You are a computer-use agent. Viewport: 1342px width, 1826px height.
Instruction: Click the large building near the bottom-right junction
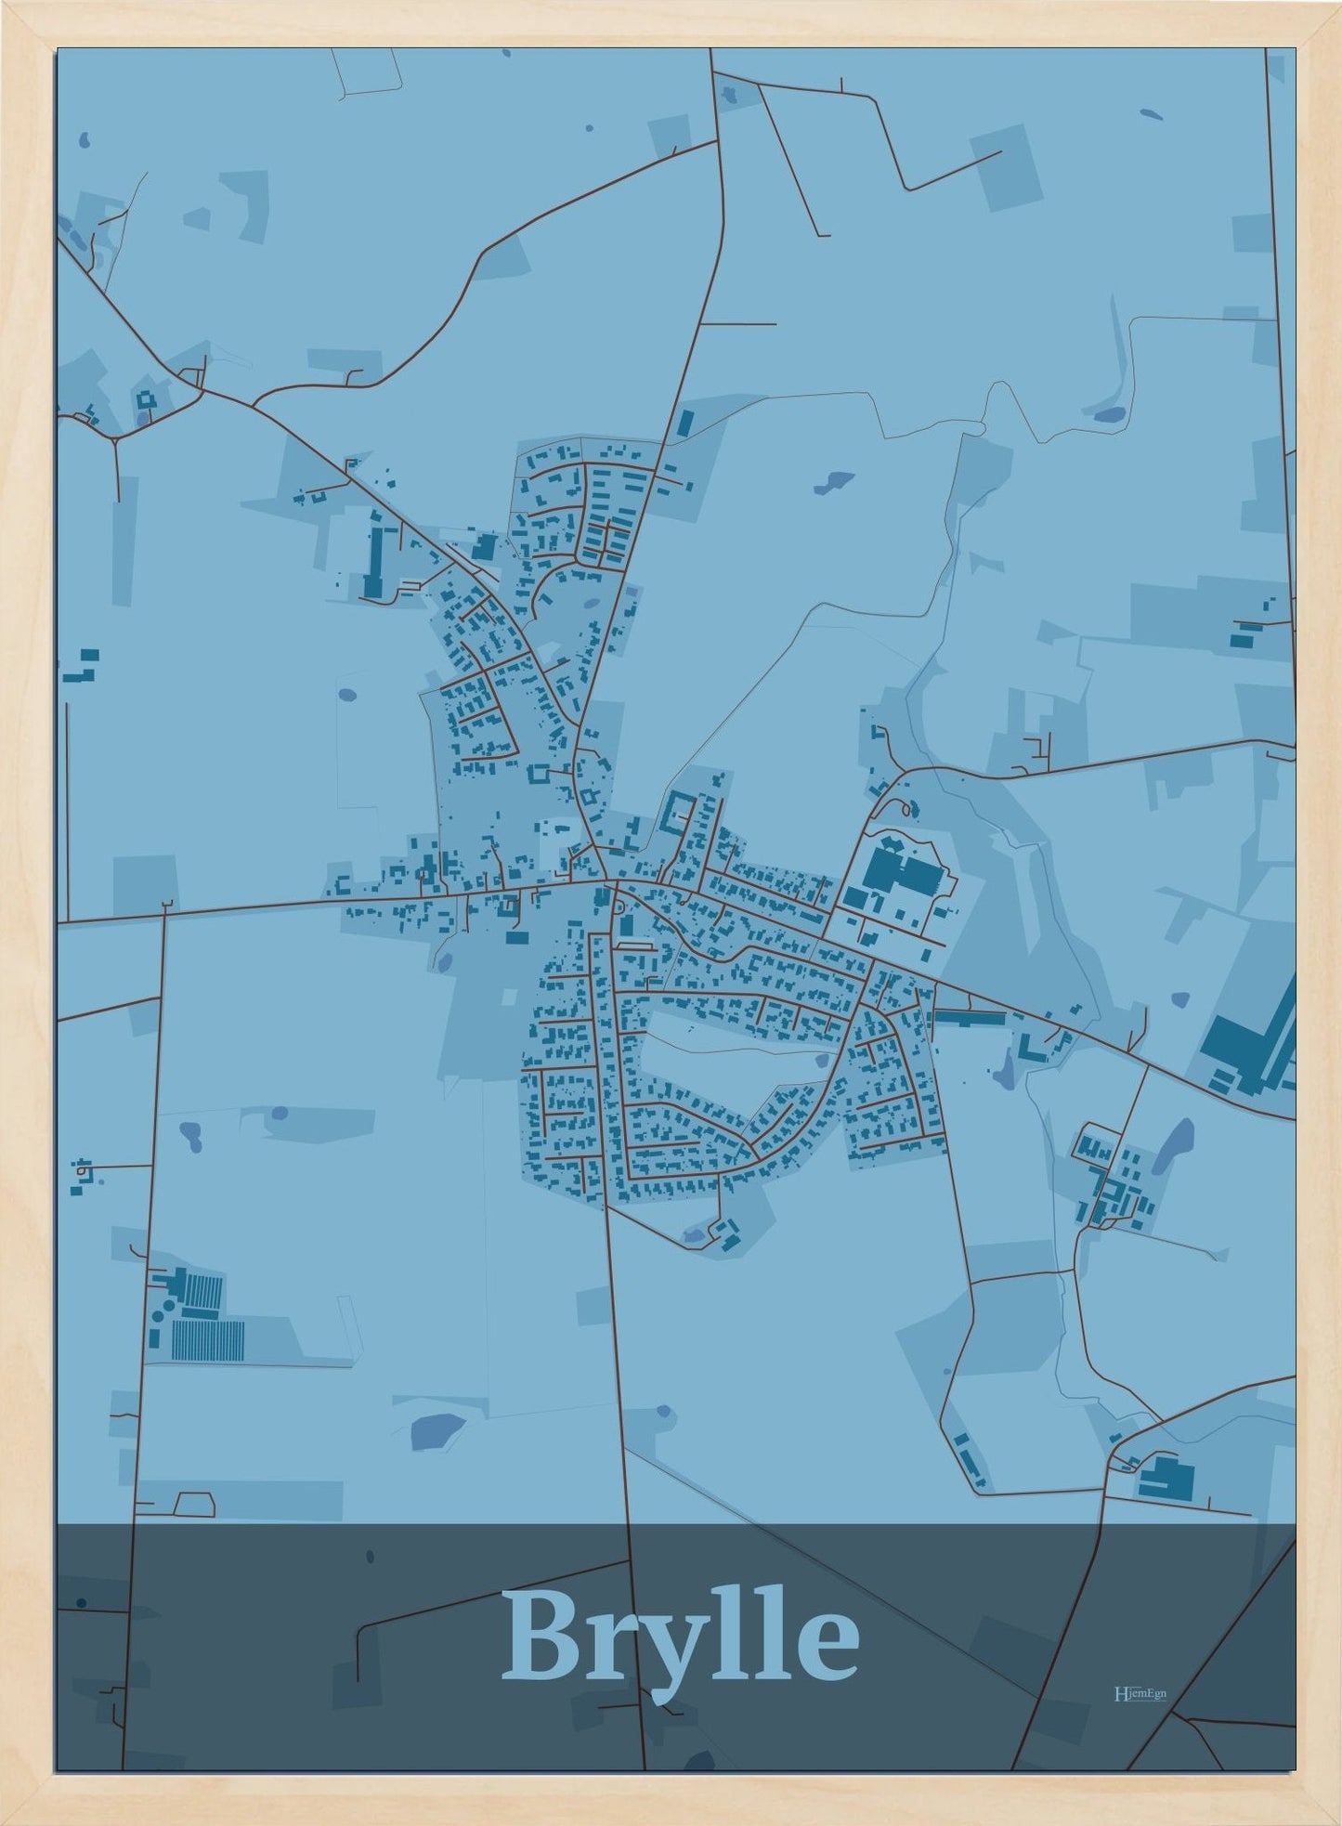(1166, 1479)
